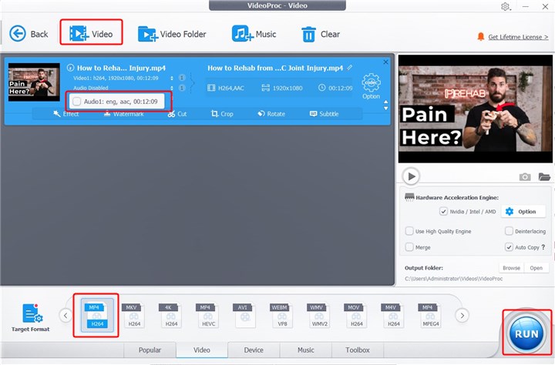Expand the Audio Disabled track selector arrows
Viewport: 555px width, 365px height.
point(172,88)
